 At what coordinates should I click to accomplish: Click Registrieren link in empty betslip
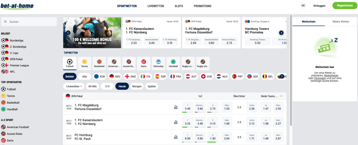pos(331,75)
